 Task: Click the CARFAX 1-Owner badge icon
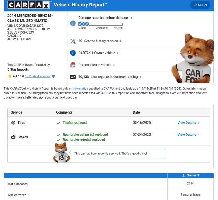click(73, 53)
